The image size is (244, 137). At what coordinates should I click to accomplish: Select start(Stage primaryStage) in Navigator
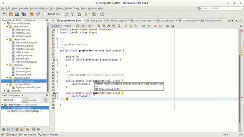point(26,111)
